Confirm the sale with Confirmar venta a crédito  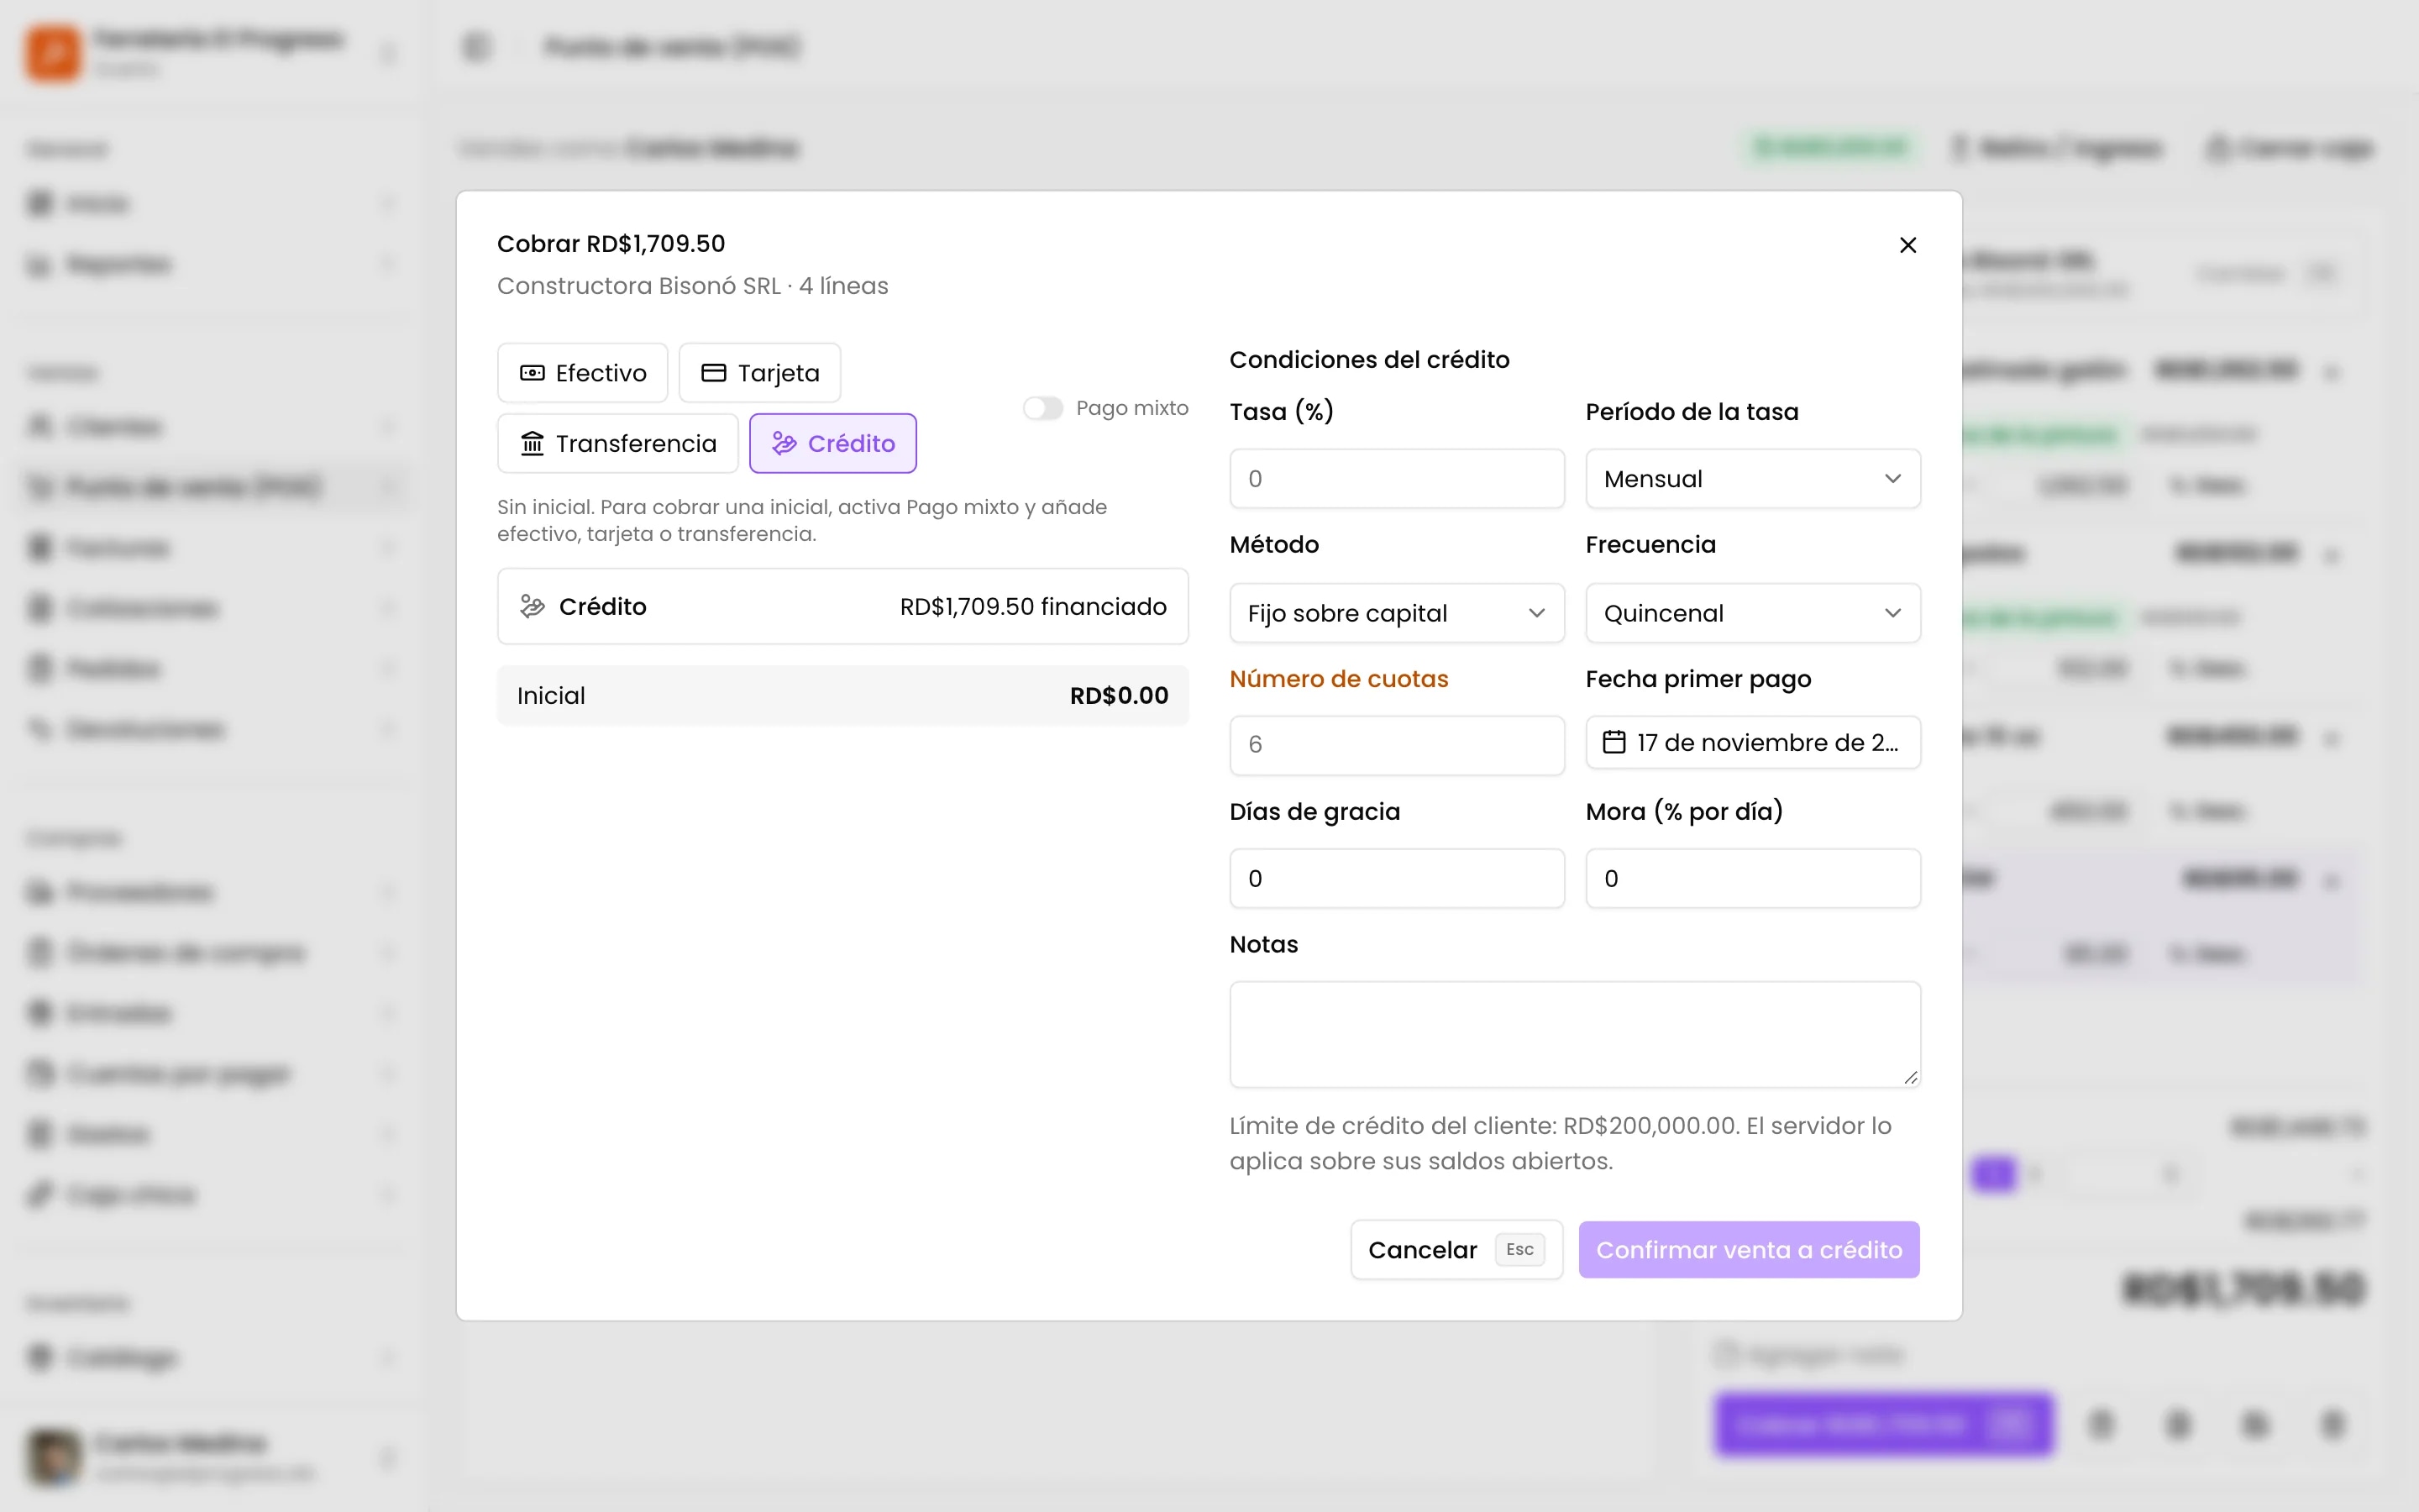coord(1748,1250)
